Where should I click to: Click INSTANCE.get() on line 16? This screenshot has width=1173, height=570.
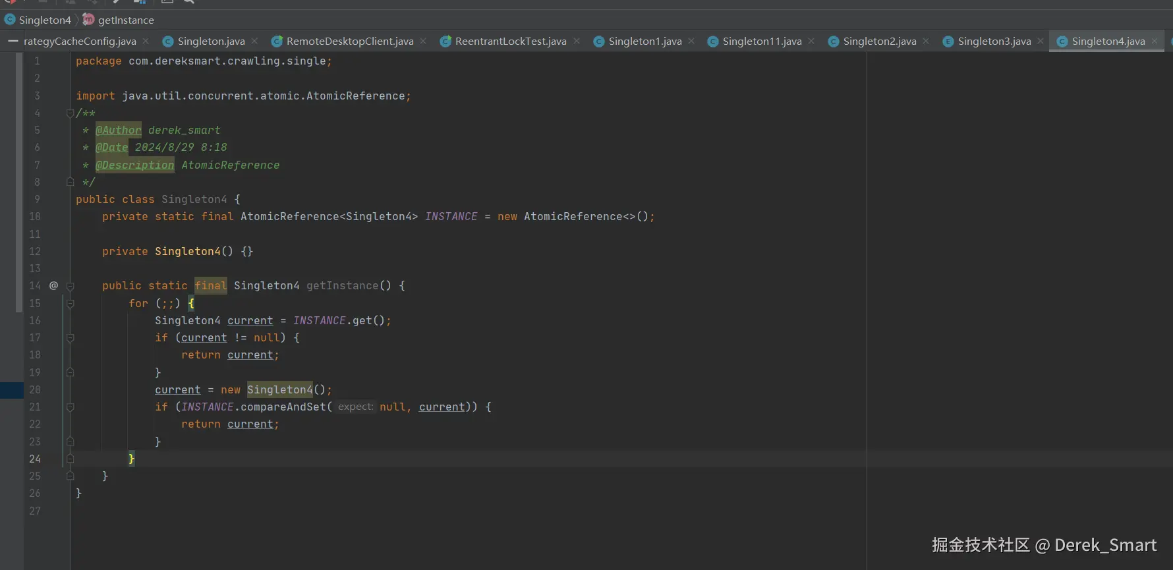[x=339, y=320]
